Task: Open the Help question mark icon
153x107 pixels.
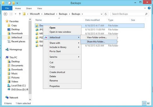Action: 149,8
